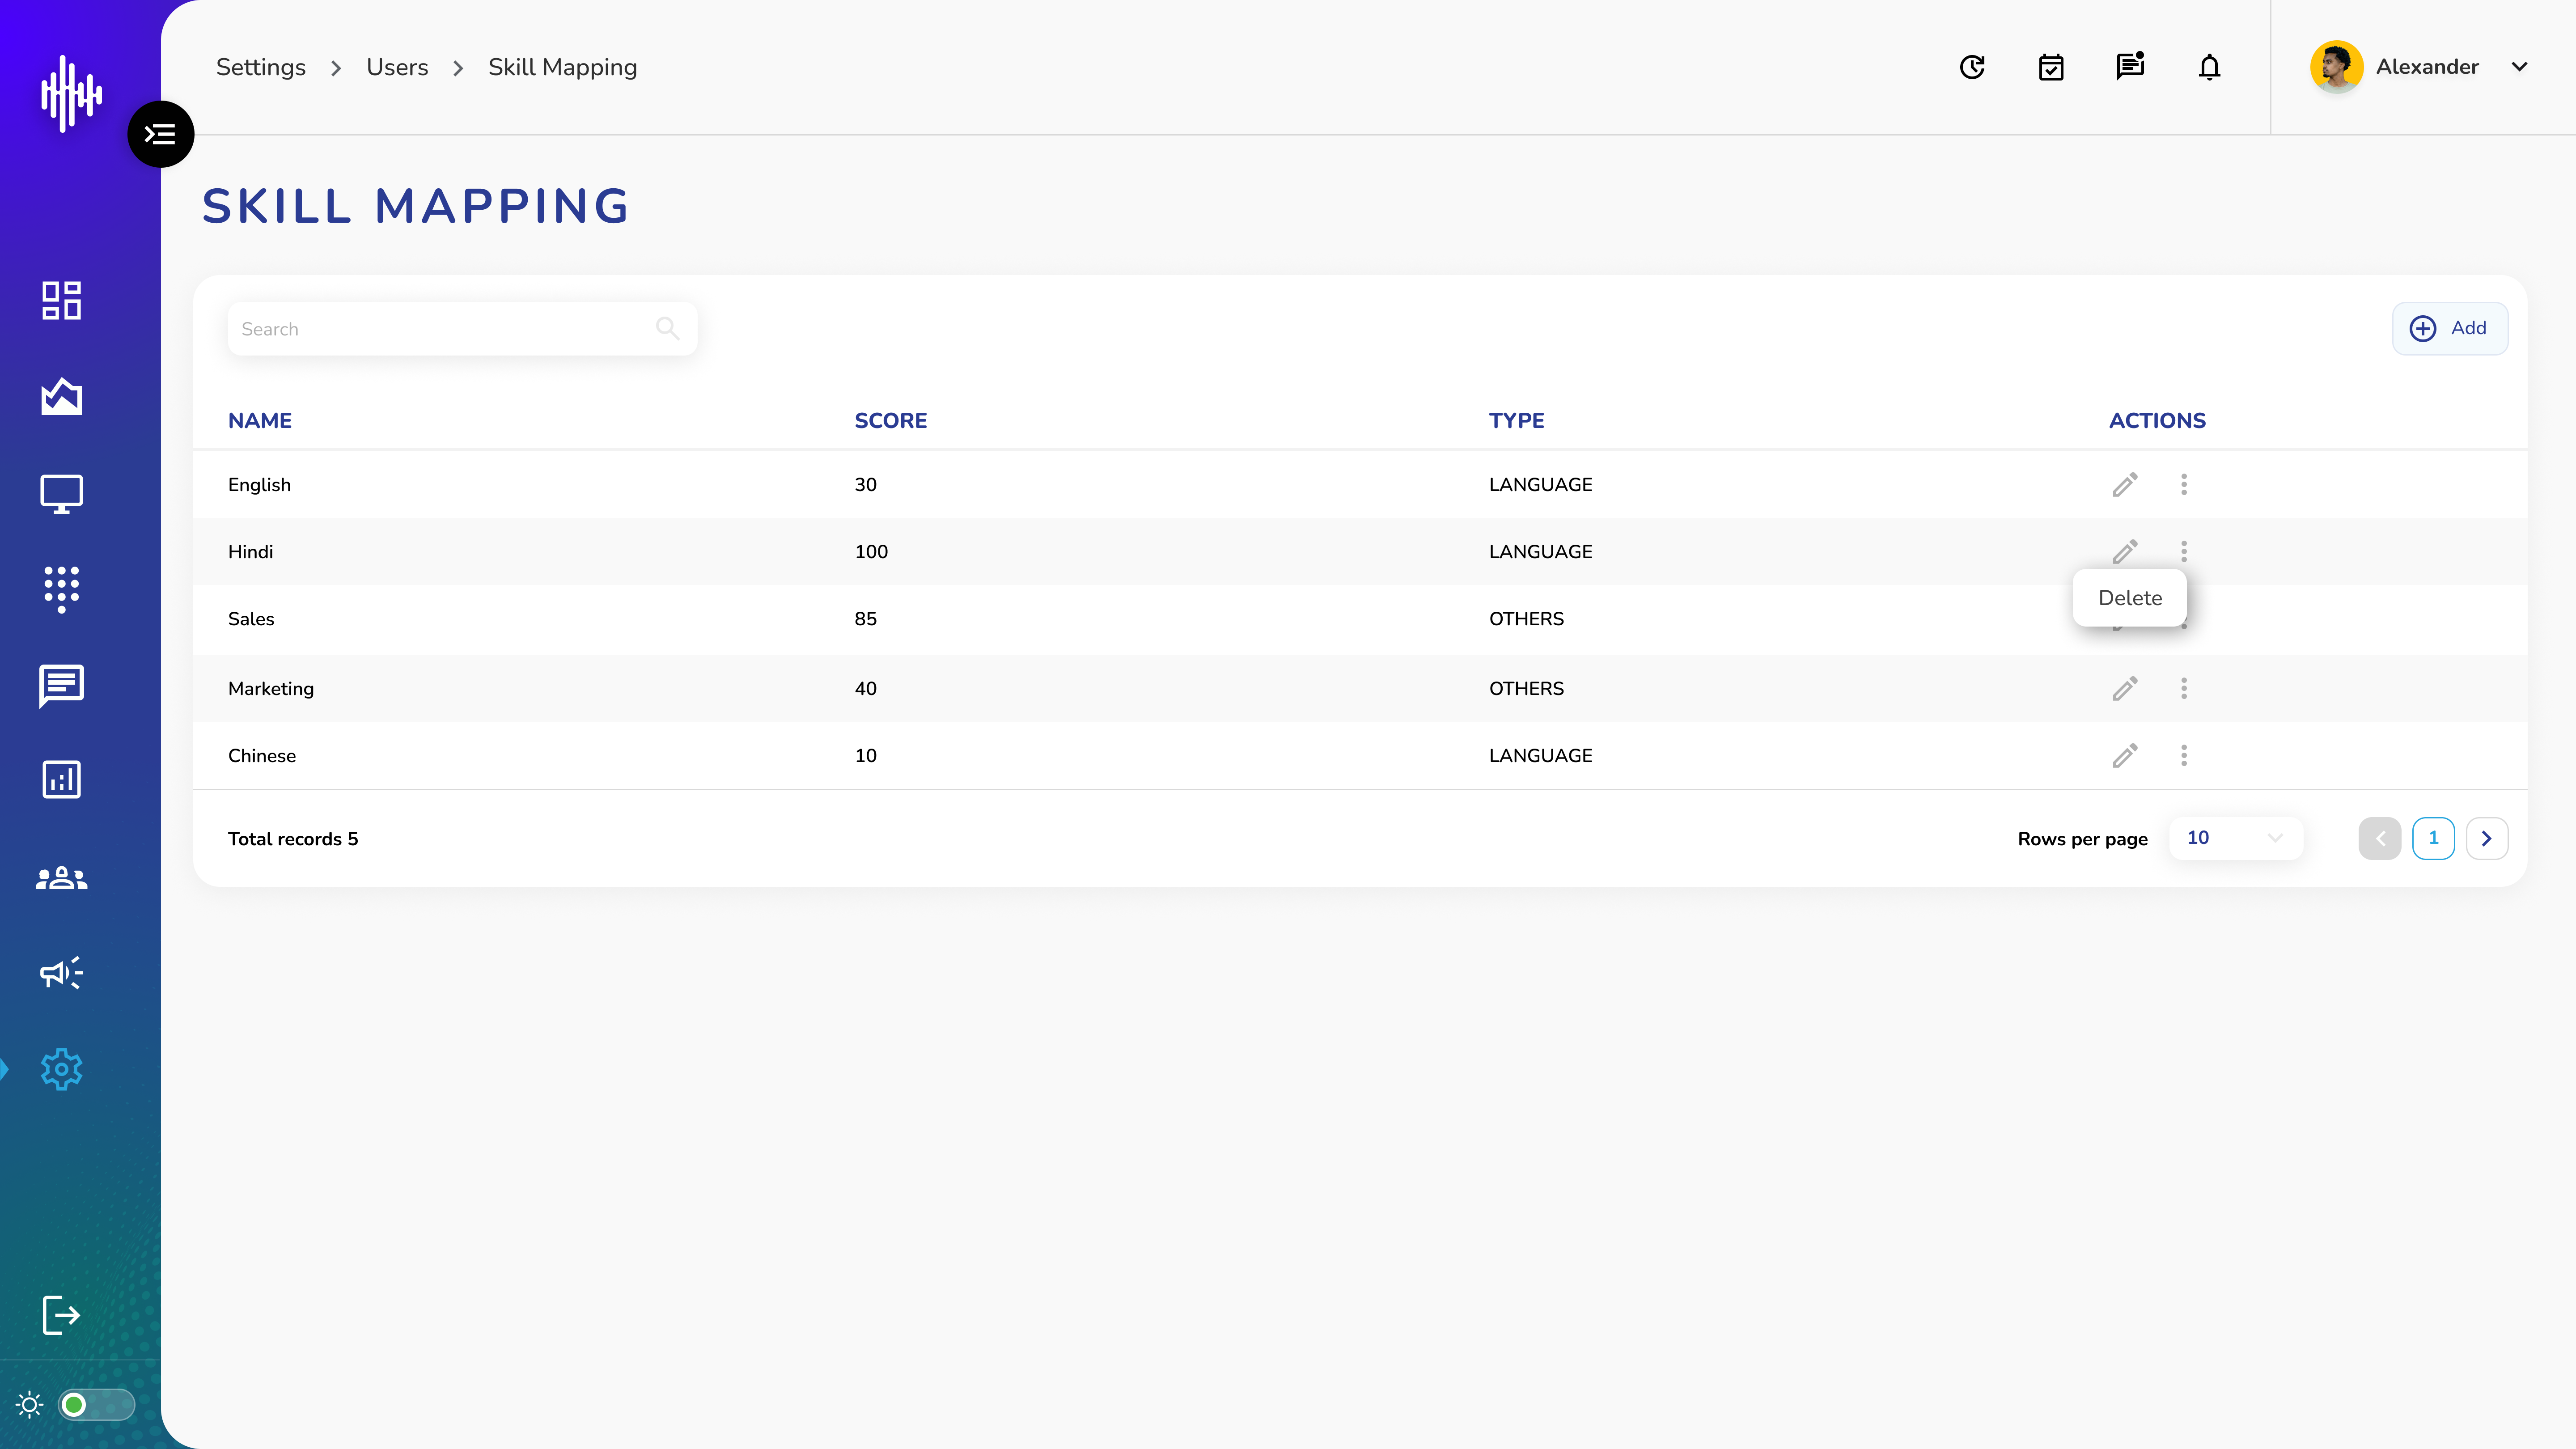This screenshot has height=1449, width=2576.
Task: Edit the Hindi skill row
Action: (2125, 551)
